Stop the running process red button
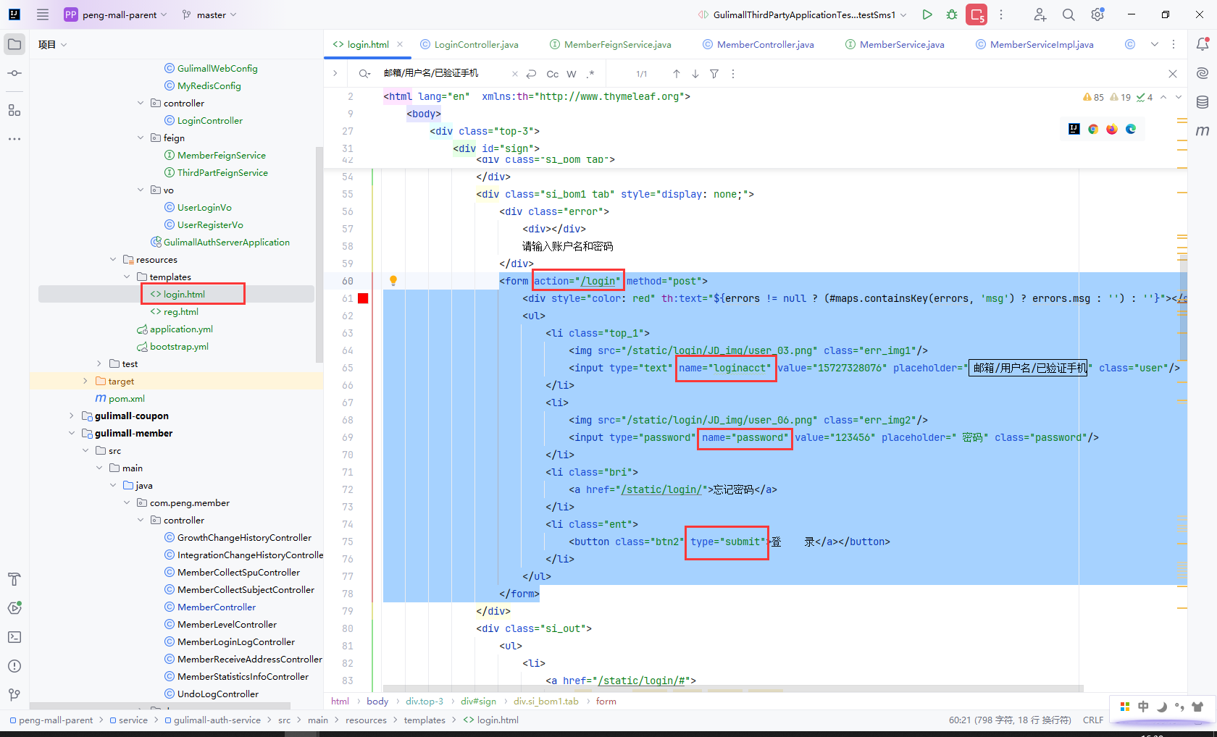The height and width of the screenshot is (737, 1217). pyautogui.click(x=976, y=14)
